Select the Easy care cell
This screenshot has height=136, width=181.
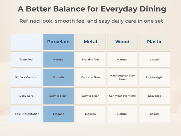click(x=154, y=96)
